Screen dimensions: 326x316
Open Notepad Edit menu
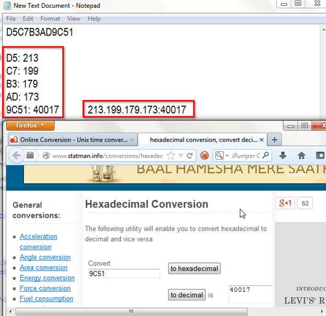point(28,19)
